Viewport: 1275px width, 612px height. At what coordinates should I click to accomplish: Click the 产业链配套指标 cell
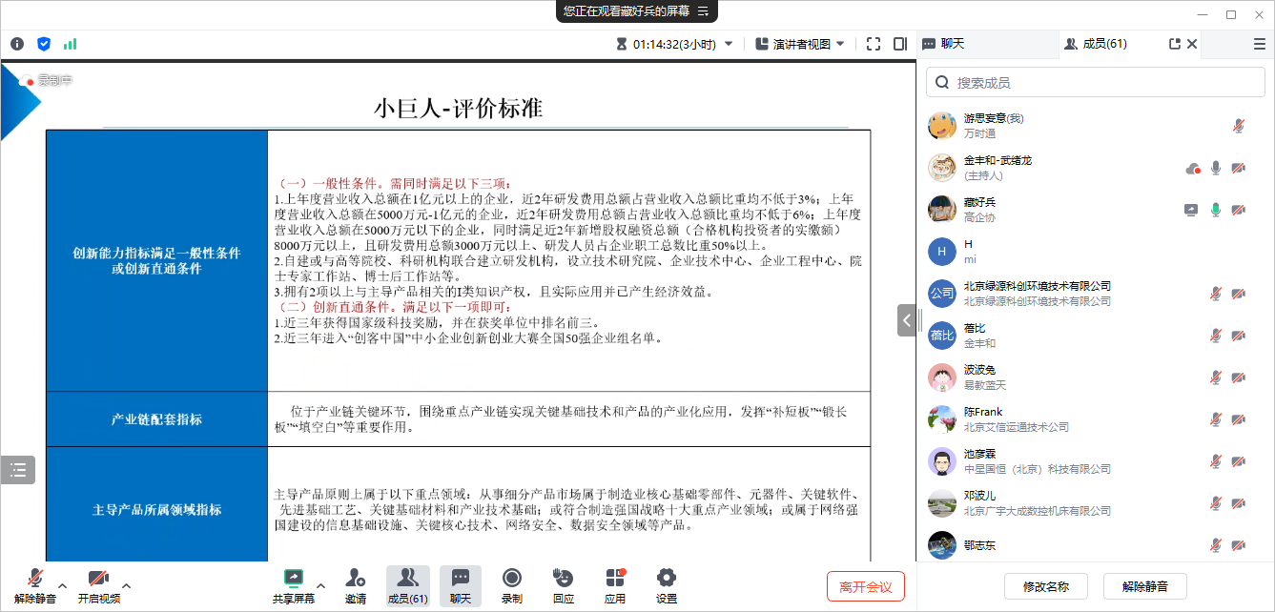[x=157, y=418]
